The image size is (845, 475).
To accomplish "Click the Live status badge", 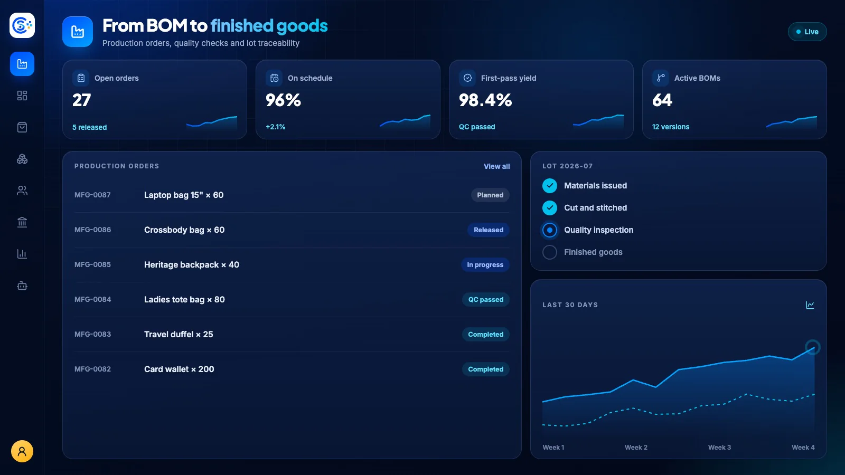I will pyautogui.click(x=807, y=32).
